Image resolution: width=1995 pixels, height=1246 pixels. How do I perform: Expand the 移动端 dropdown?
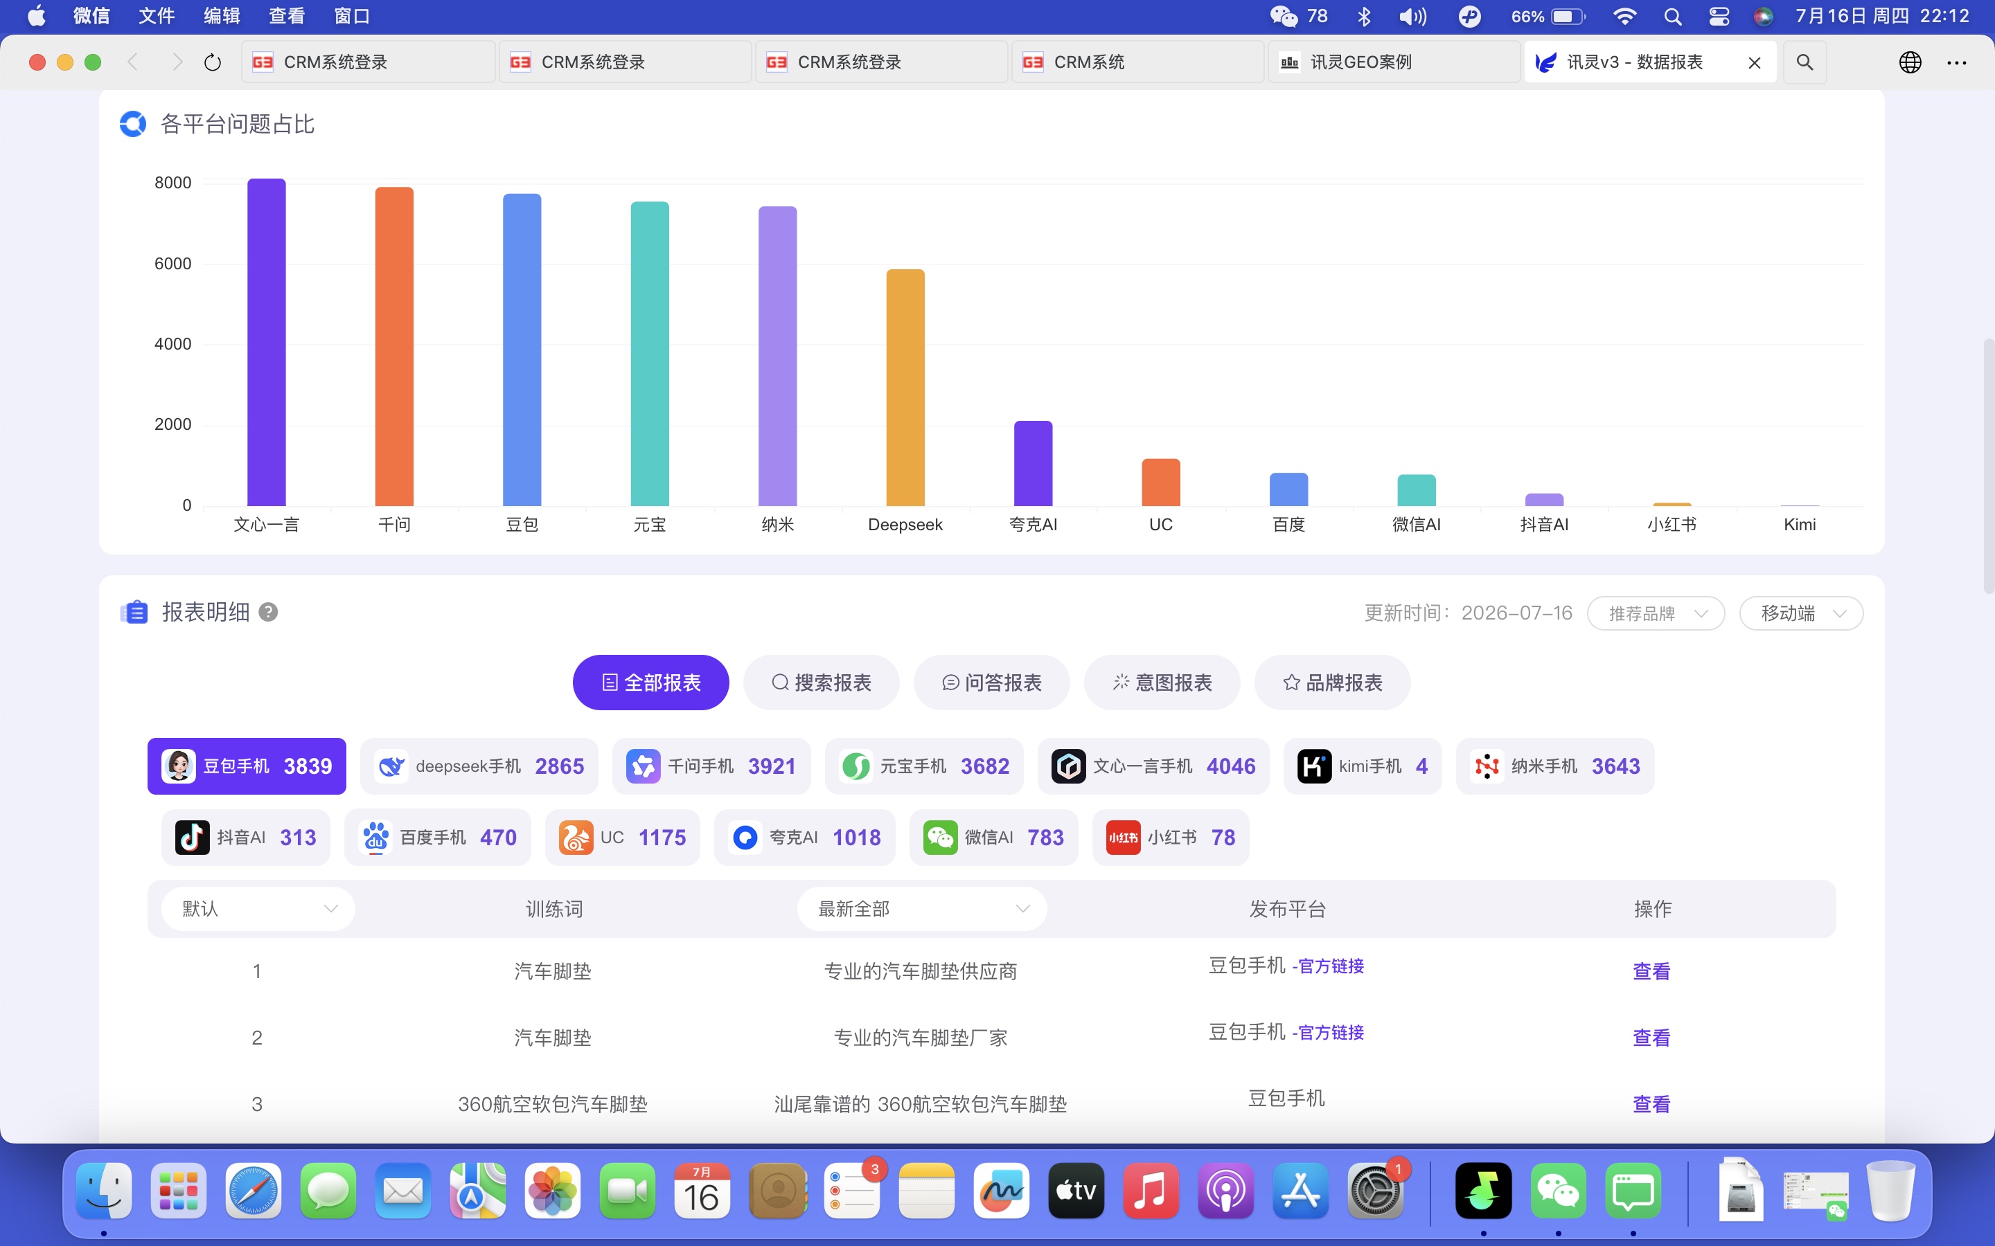click(x=1801, y=613)
